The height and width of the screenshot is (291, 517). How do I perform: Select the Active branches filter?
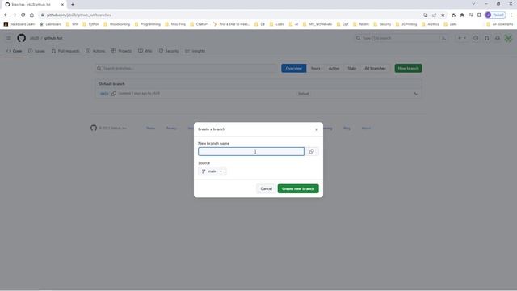(x=334, y=68)
